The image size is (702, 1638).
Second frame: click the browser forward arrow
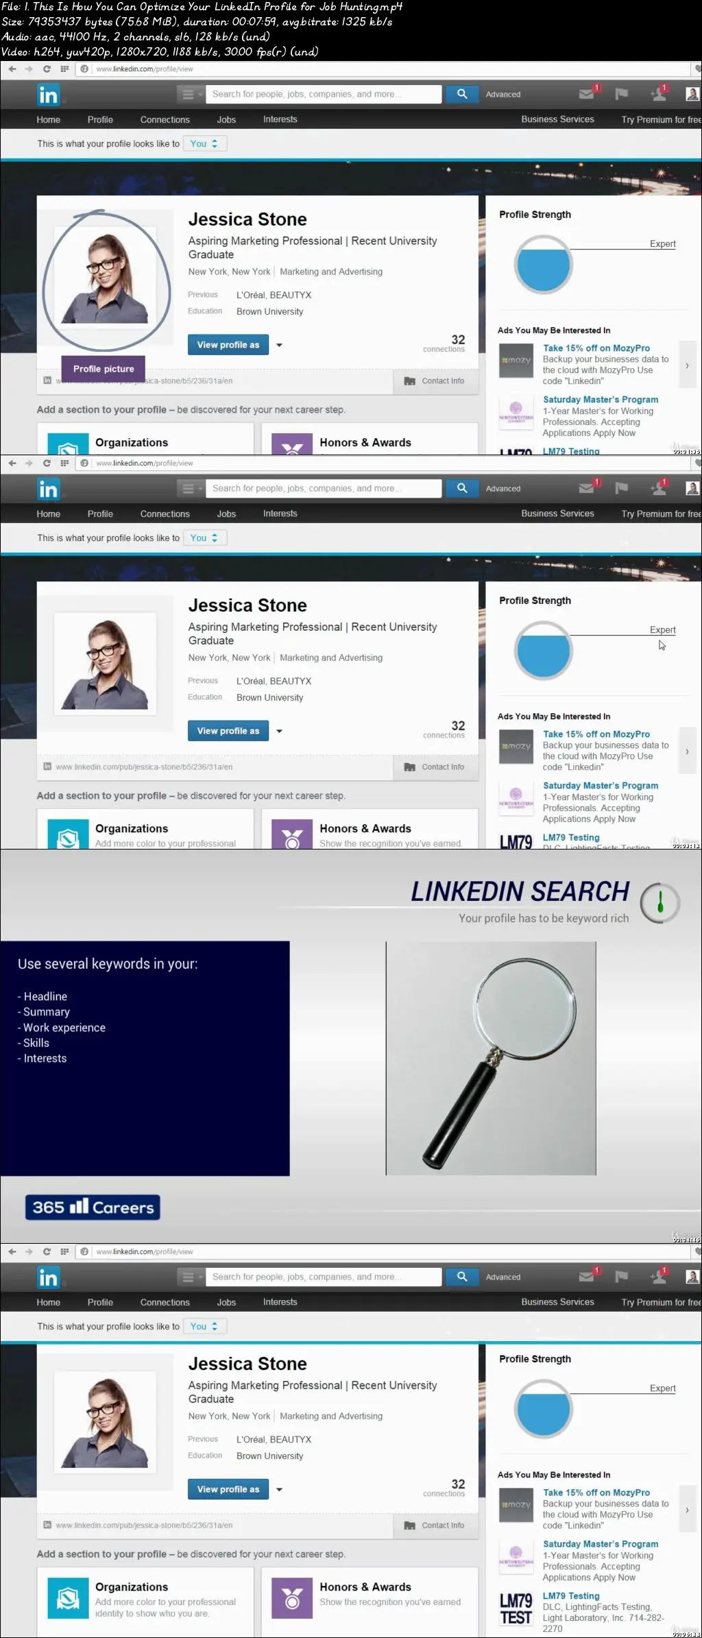pyautogui.click(x=29, y=463)
